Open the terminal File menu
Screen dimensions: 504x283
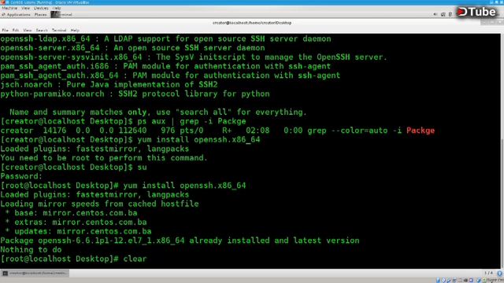[x=6, y=30]
